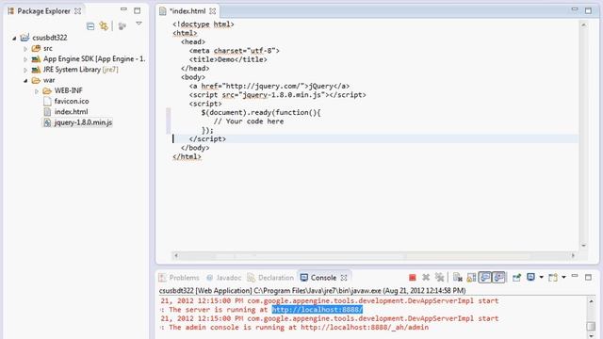This screenshot has width=603, height=339.
Task: Switch to the Javadoc tab
Action: [224, 278]
